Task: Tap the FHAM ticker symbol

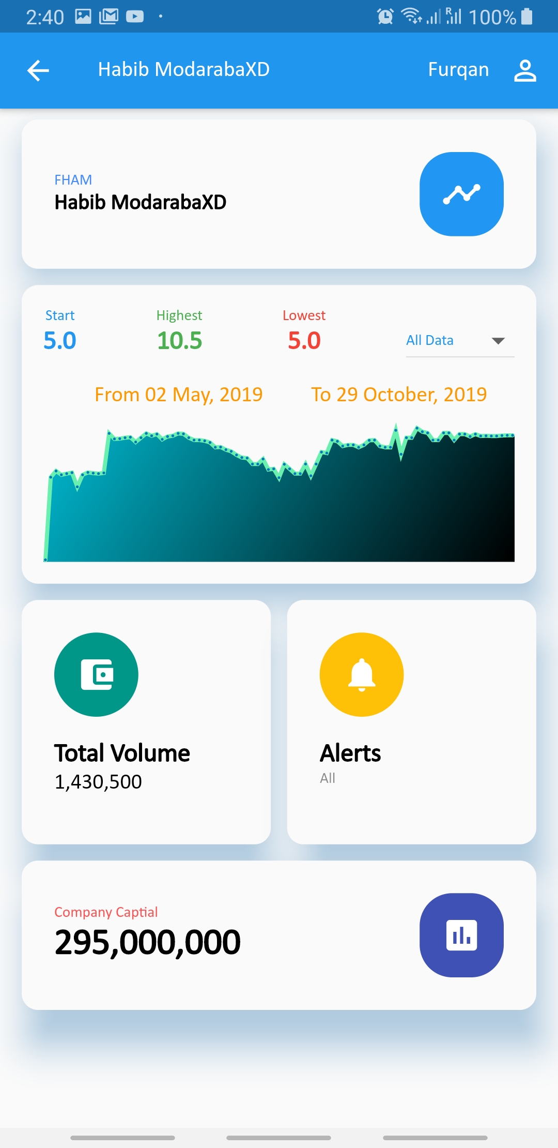Action: point(73,180)
